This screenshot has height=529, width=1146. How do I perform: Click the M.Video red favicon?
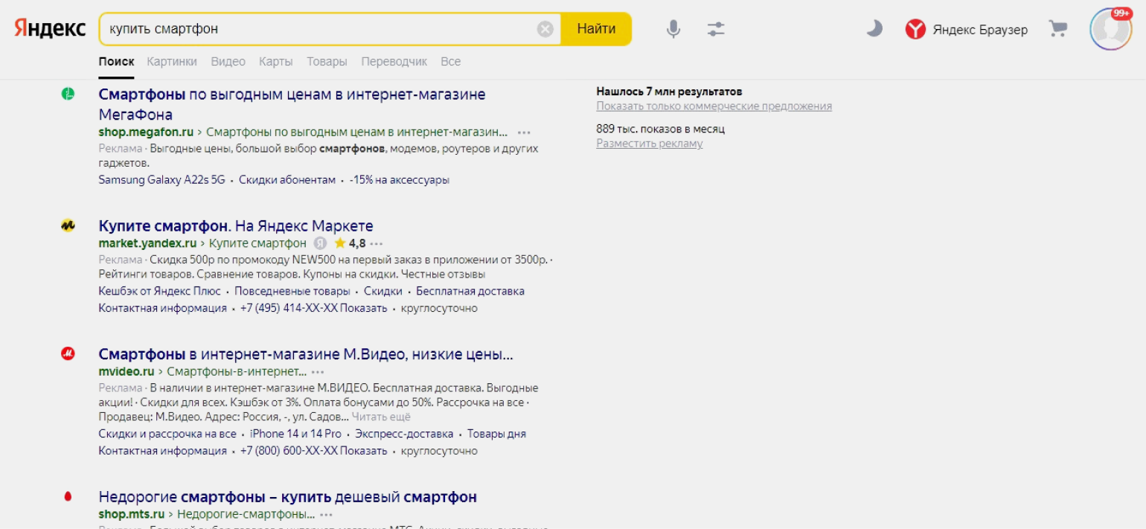pyautogui.click(x=68, y=354)
